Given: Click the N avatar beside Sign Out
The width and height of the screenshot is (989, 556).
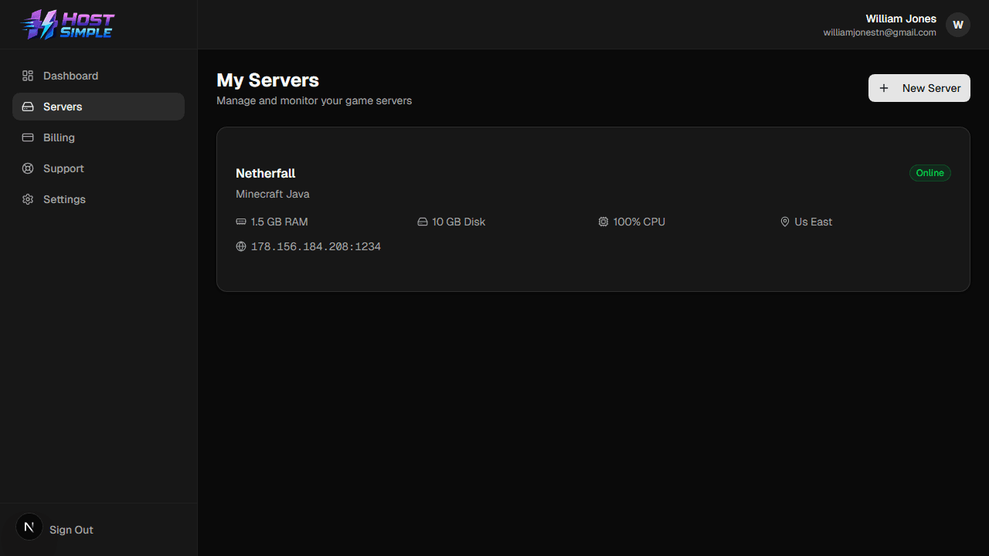Looking at the screenshot, I should click(x=29, y=526).
